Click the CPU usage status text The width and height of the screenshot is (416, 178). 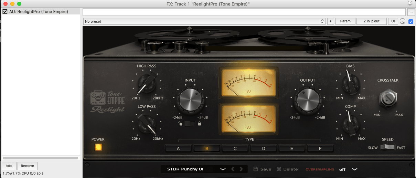tap(22, 174)
